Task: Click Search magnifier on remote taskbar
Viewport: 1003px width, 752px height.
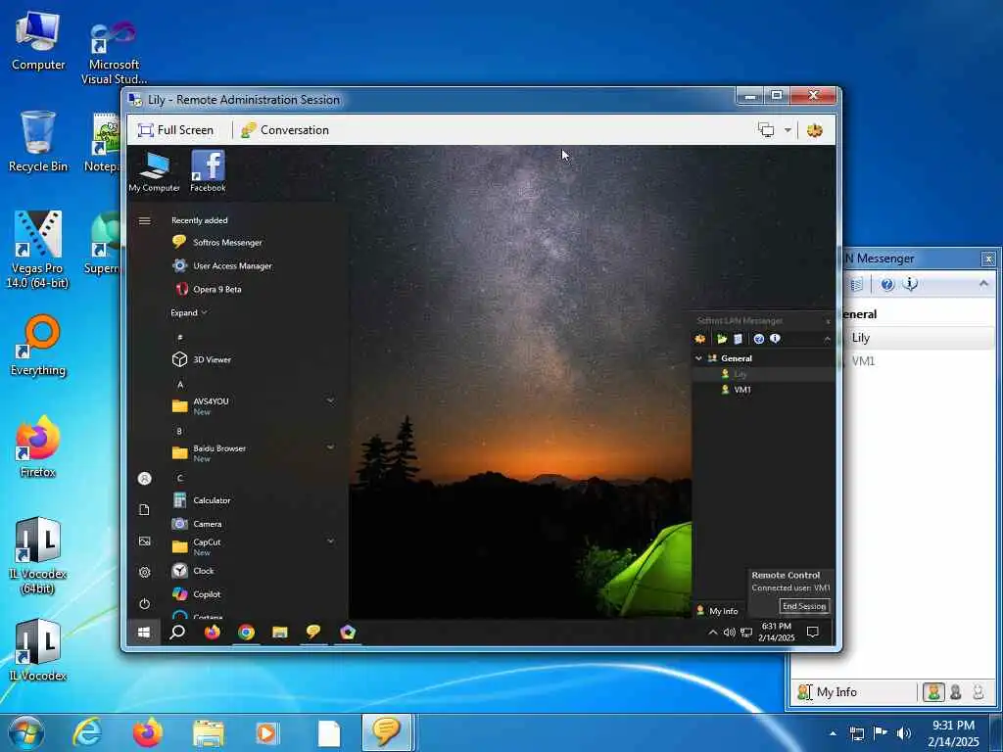Action: 177,633
